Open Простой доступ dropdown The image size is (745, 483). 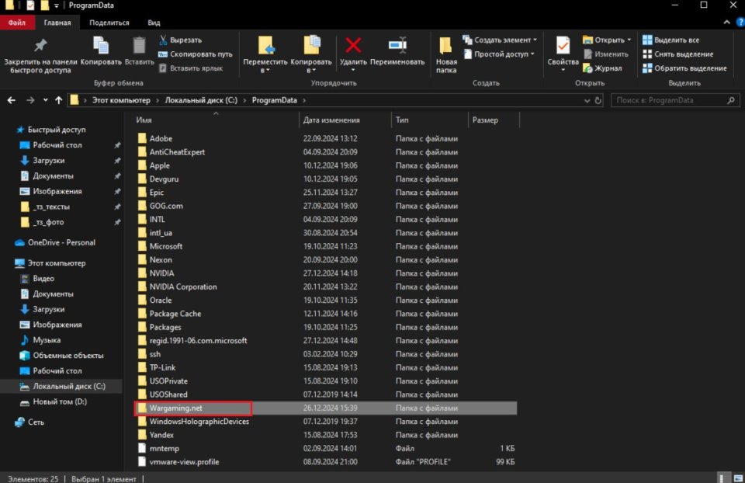click(499, 54)
